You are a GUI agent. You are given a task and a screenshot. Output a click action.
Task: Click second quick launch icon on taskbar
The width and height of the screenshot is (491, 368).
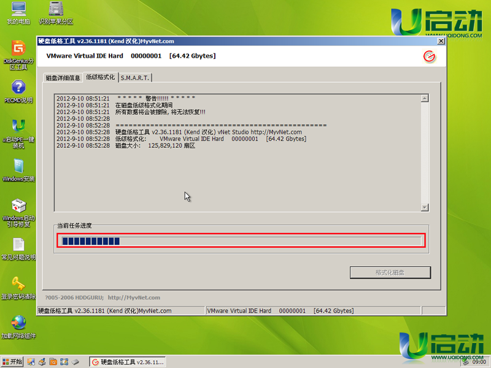(x=42, y=362)
